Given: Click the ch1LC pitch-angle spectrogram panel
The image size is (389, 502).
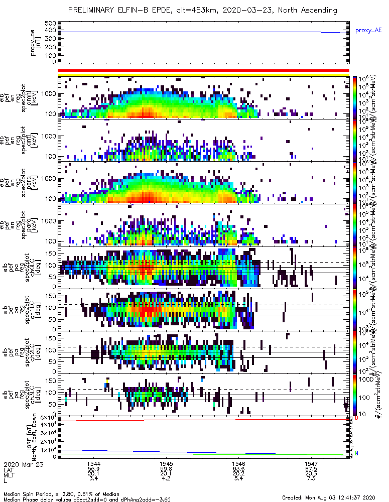Looking at the screenshot, I should (x=203, y=310).
